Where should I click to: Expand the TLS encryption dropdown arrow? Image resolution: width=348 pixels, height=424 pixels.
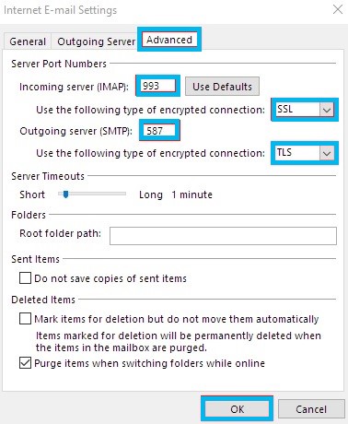click(327, 153)
